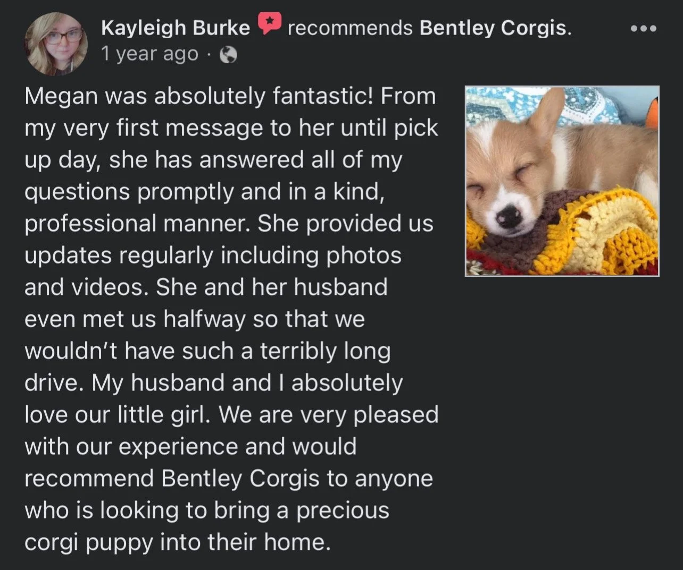The image size is (683, 570).
Task: Expand more actions with the ellipsis icon
Action: point(643,28)
